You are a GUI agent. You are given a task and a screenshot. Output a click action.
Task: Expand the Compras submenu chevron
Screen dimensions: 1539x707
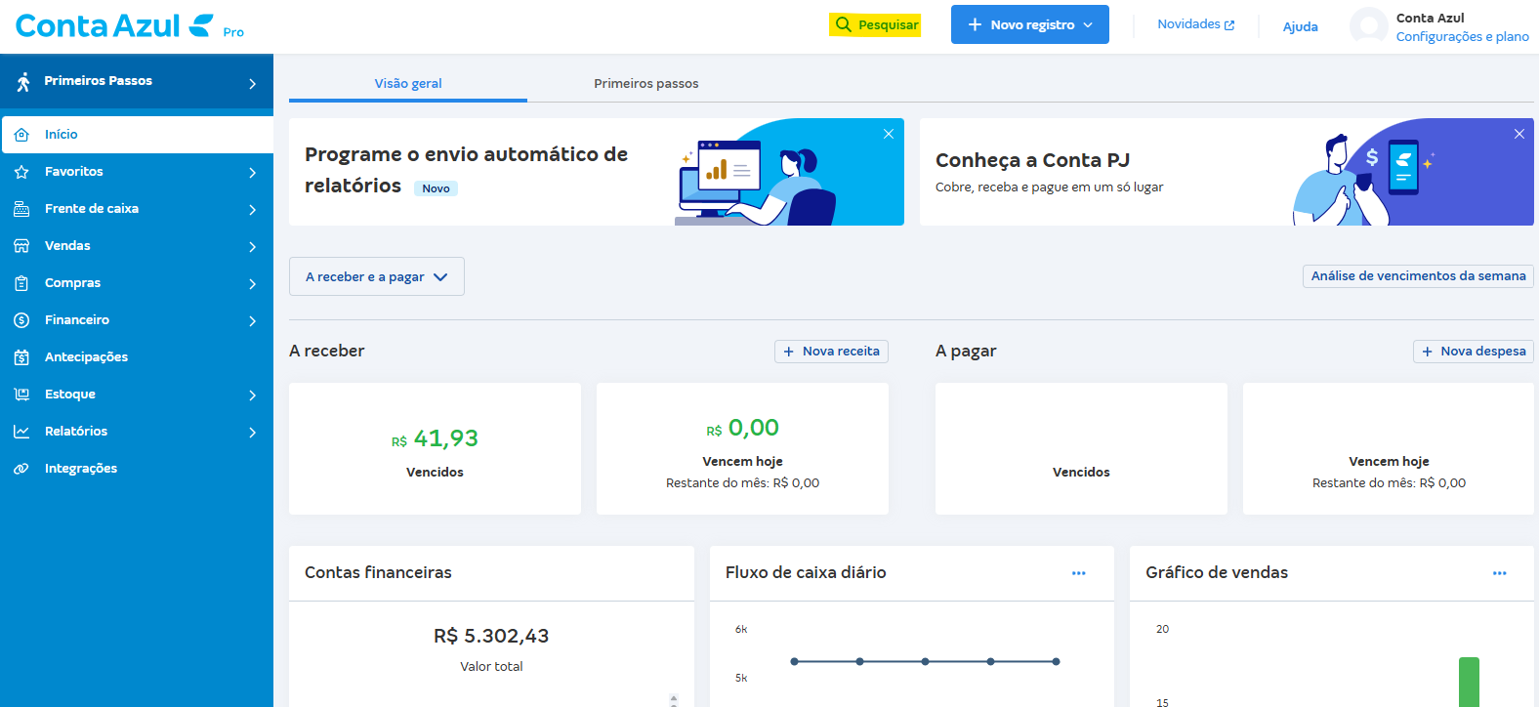[252, 284]
